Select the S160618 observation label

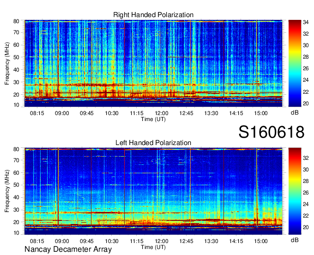point(272,132)
